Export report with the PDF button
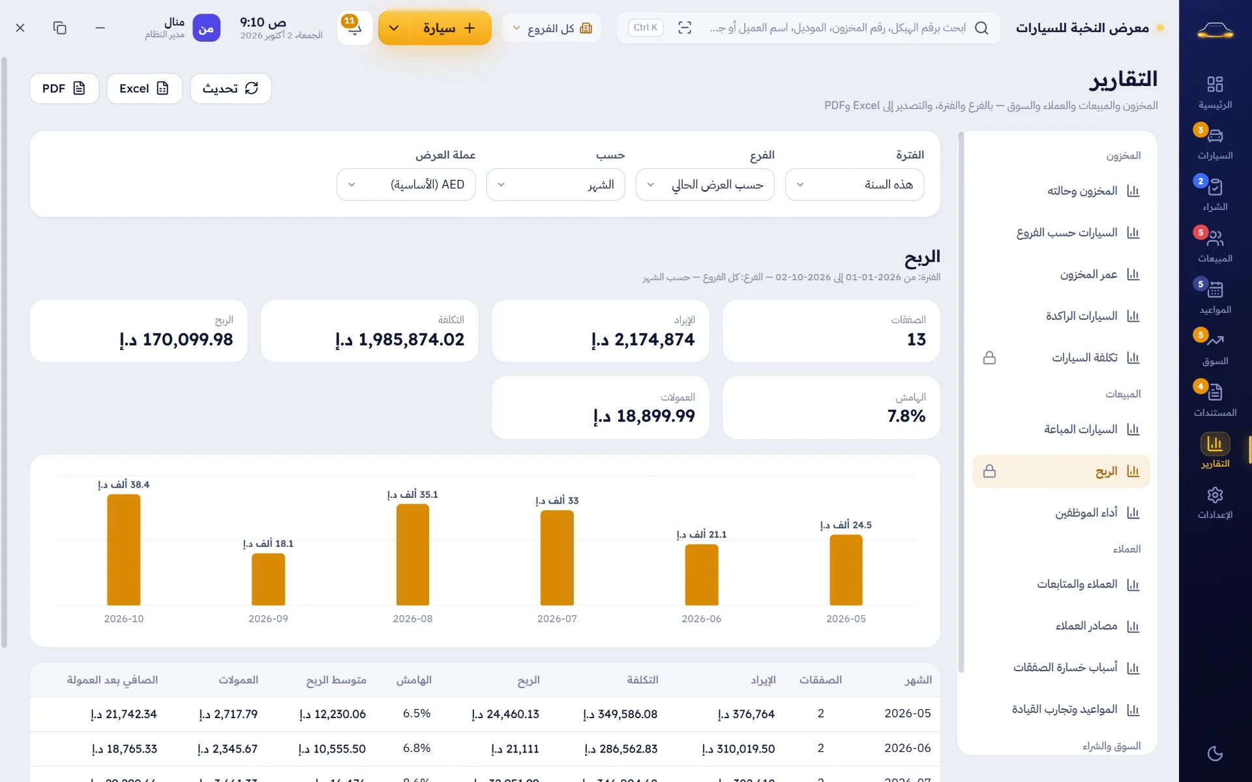This screenshot has height=782, width=1252. pos(64,88)
